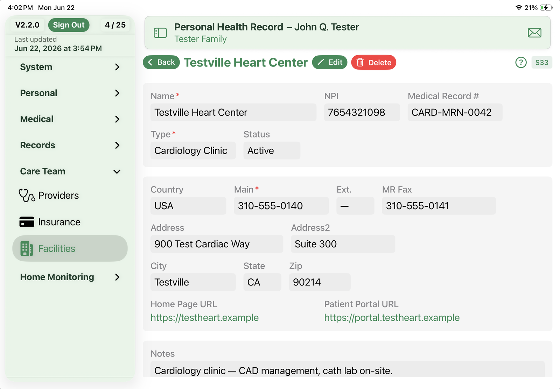Collapse the Care Team section chevron
Image resolution: width=560 pixels, height=389 pixels.
117,171
